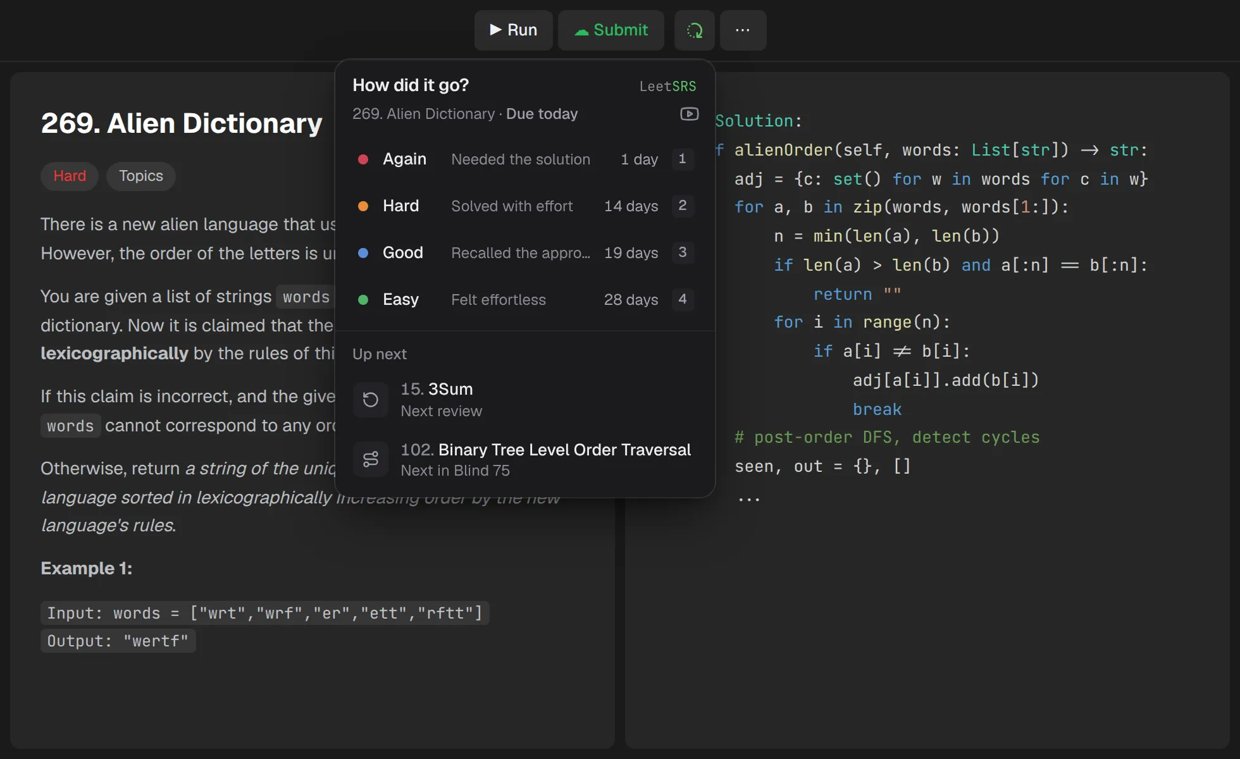
Task: Click the blue dot beside Good
Action: pyautogui.click(x=363, y=253)
